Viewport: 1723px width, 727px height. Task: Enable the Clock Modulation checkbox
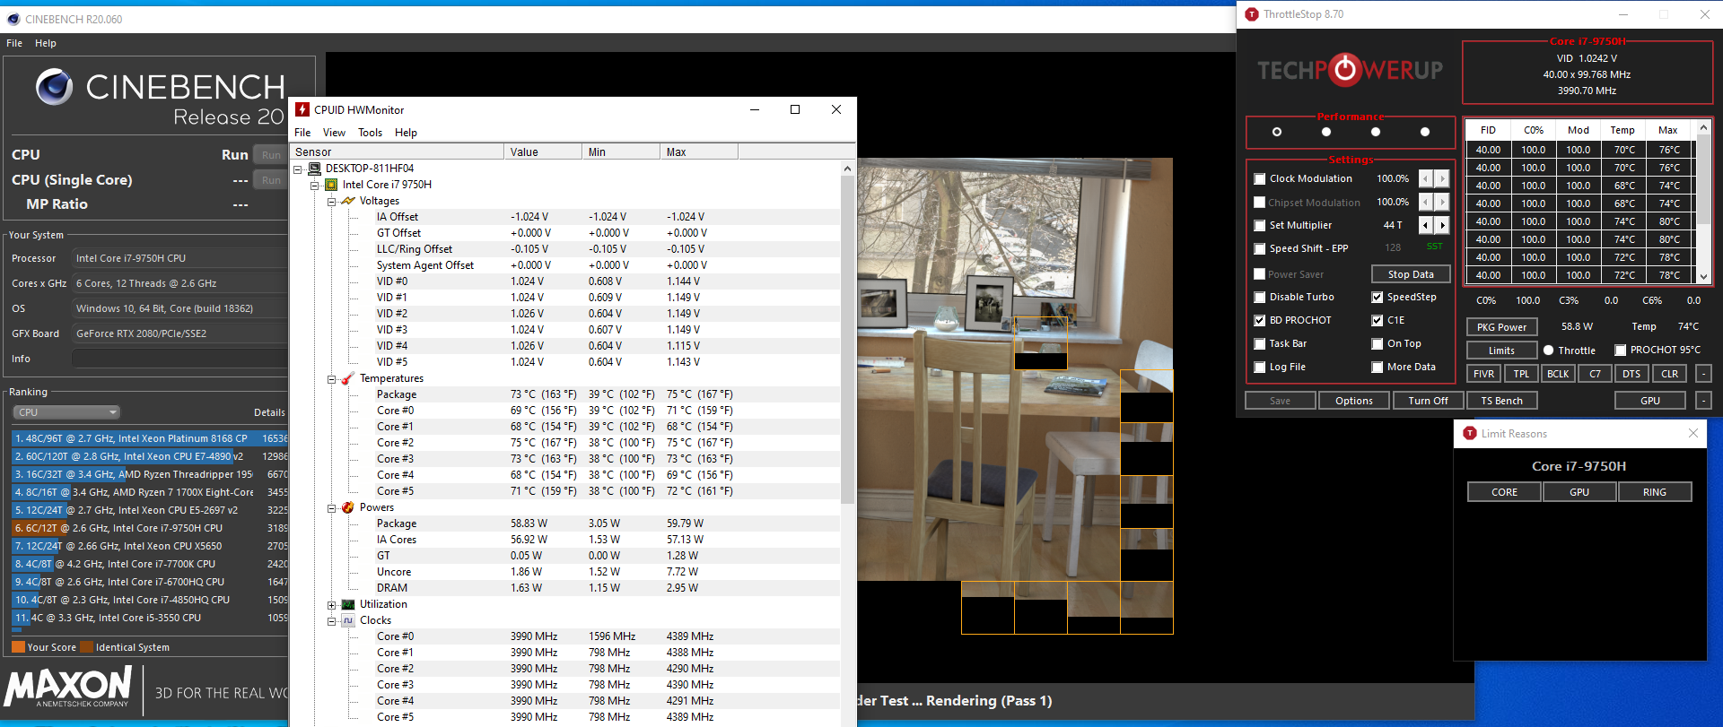point(1260,179)
